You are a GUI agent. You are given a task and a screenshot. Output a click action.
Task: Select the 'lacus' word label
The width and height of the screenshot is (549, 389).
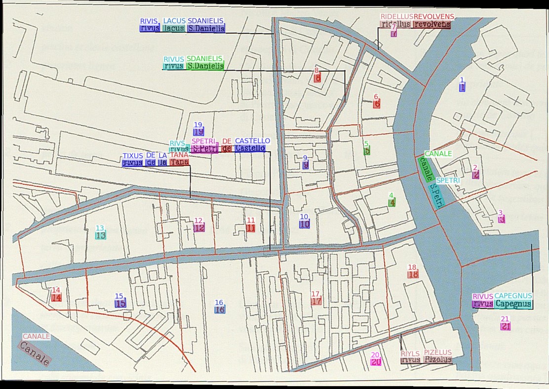point(174,29)
